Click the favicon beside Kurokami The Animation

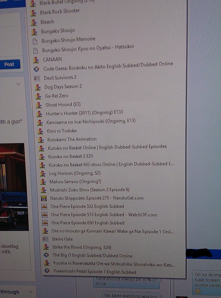(41, 140)
